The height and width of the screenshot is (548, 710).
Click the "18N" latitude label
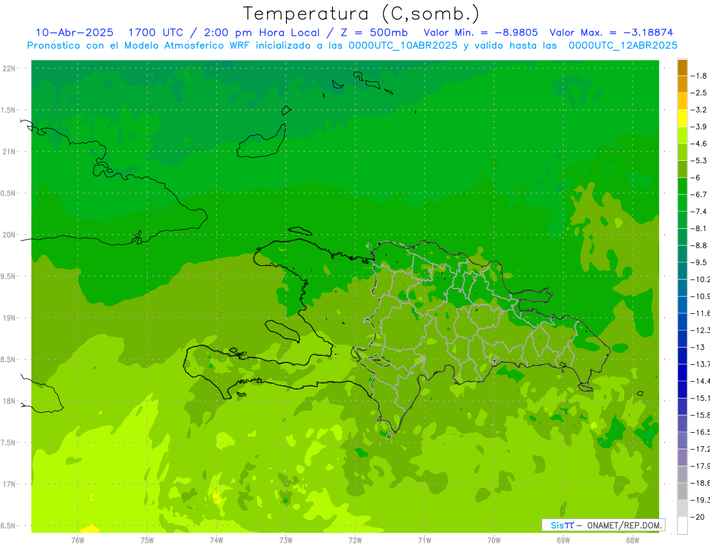coord(10,401)
